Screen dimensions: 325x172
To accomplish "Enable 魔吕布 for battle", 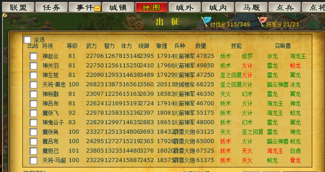I will tap(34, 141).
